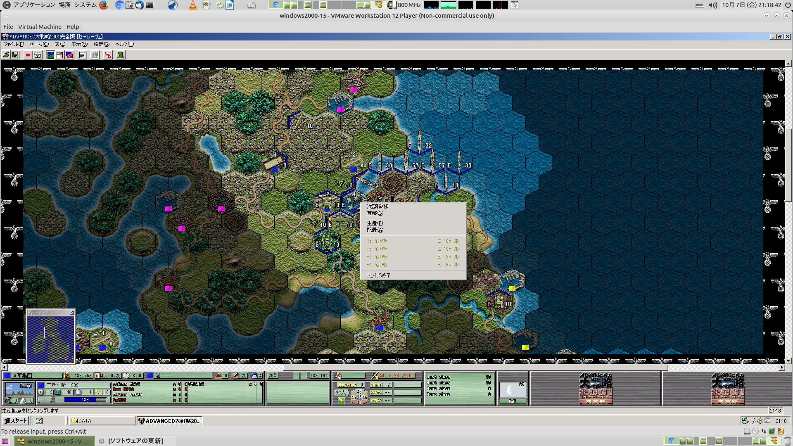Click the ソフトウェアの更新 taskbar item
This screenshot has height=446, width=793.
(x=135, y=441)
